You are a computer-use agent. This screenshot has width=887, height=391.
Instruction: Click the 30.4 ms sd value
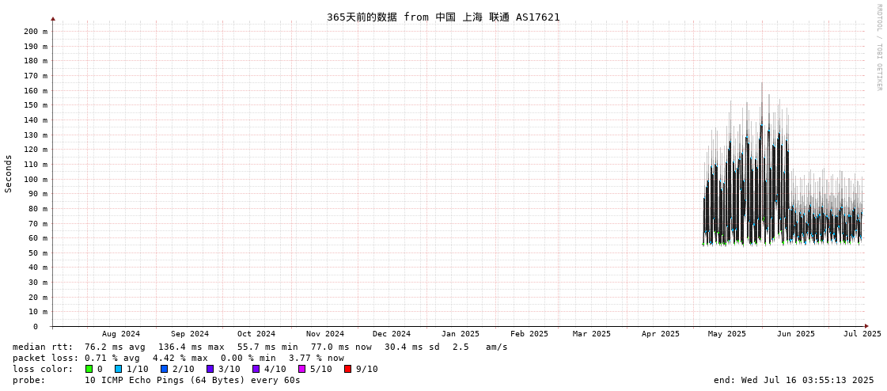[x=414, y=347]
